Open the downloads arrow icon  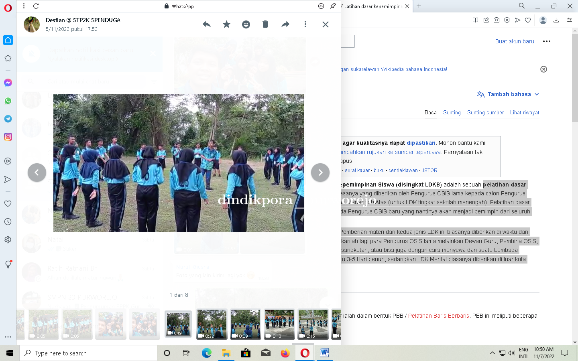(556, 20)
